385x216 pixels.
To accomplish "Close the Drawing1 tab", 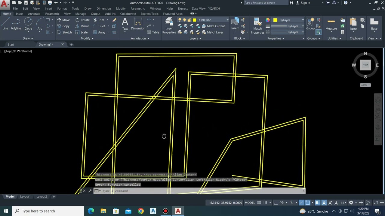I will tap(63, 44).
